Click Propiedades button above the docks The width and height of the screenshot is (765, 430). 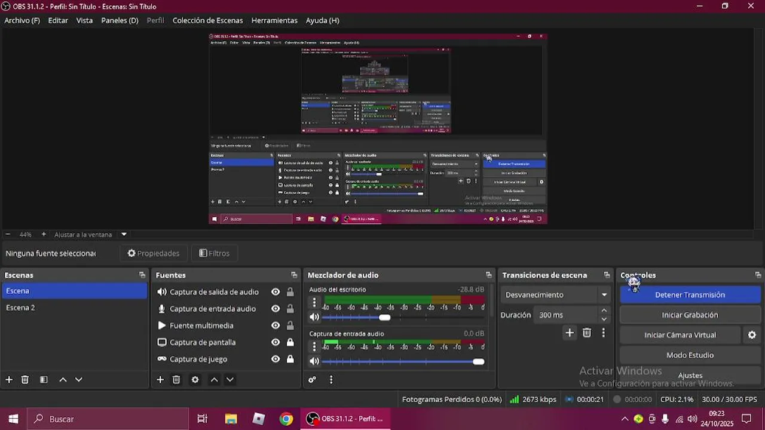pyautogui.click(x=154, y=253)
